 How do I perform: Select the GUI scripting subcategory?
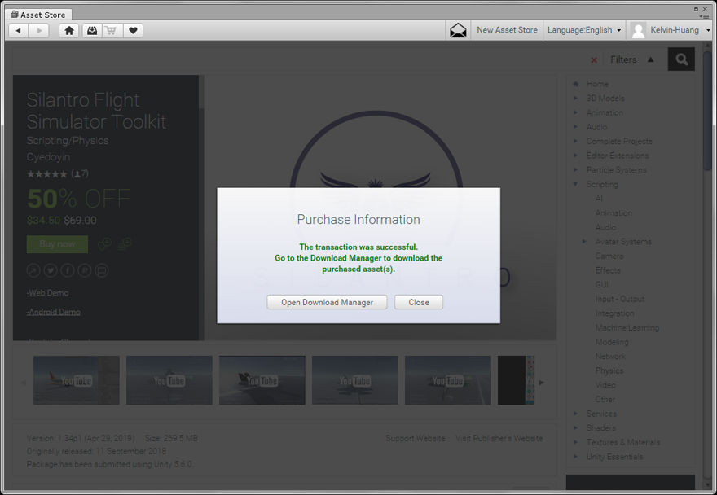tap(602, 284)
